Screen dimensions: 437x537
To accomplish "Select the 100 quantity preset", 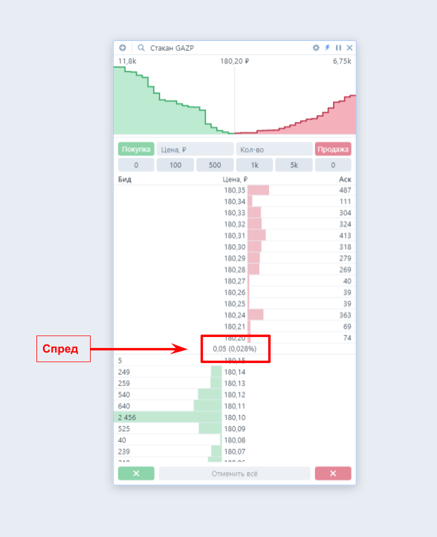I will [175, 165].
